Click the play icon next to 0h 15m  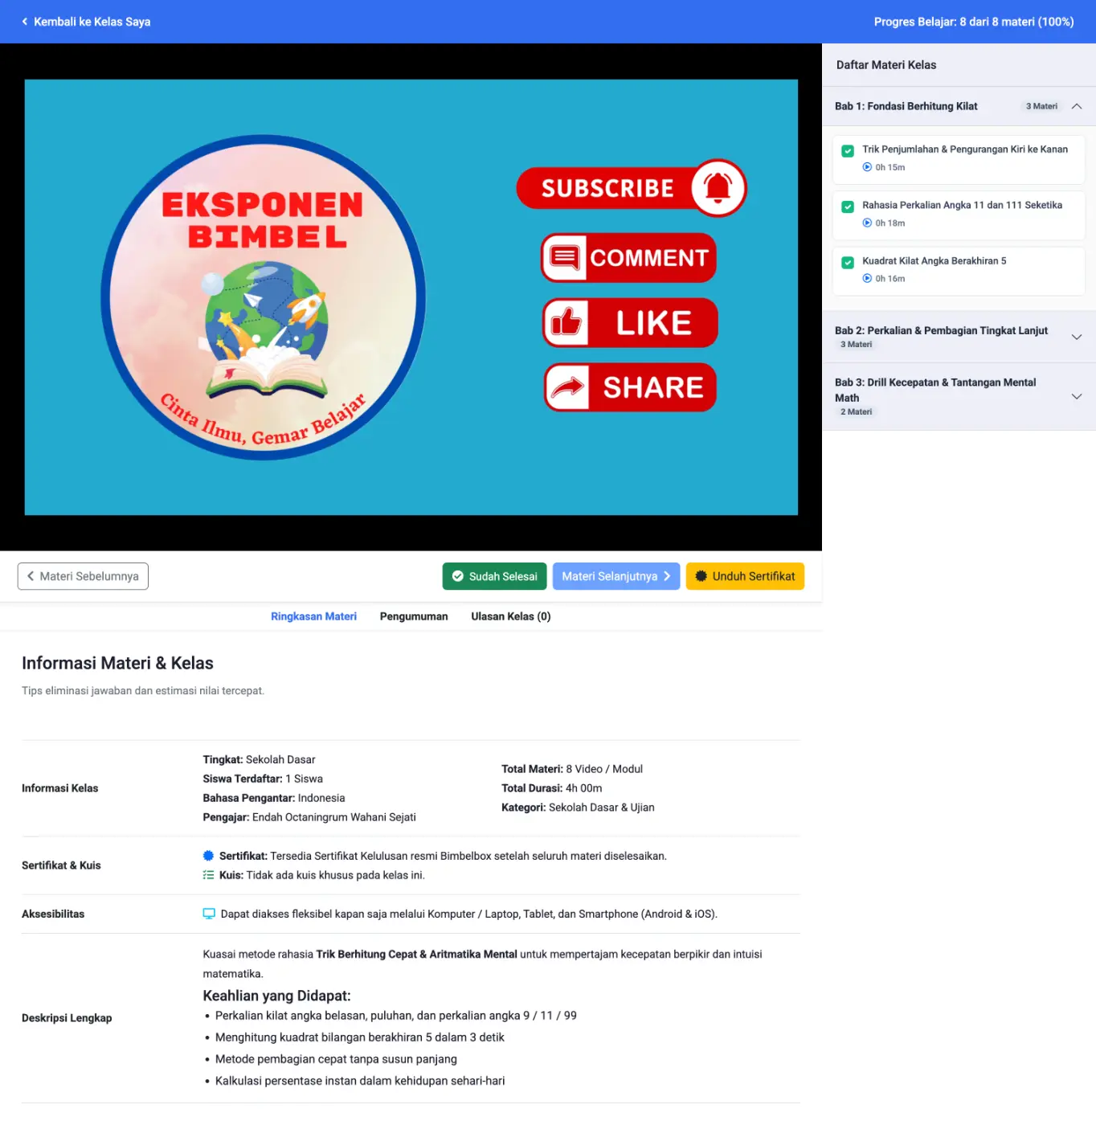click(867, 167)
